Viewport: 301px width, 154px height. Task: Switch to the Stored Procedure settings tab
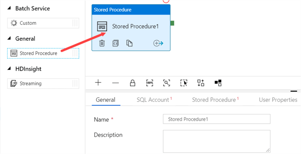[x=215, y=100]
